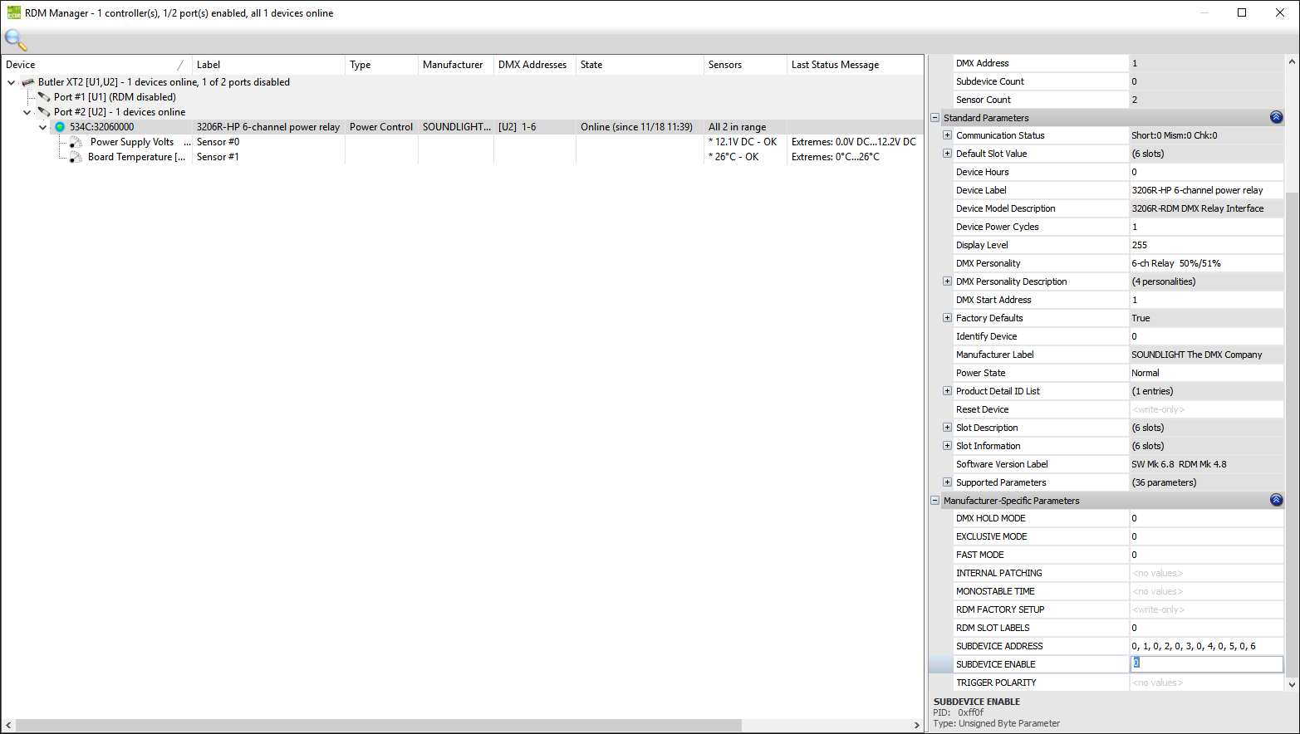
Task: Click the magnifier search device icon
Action: (16, 39)
